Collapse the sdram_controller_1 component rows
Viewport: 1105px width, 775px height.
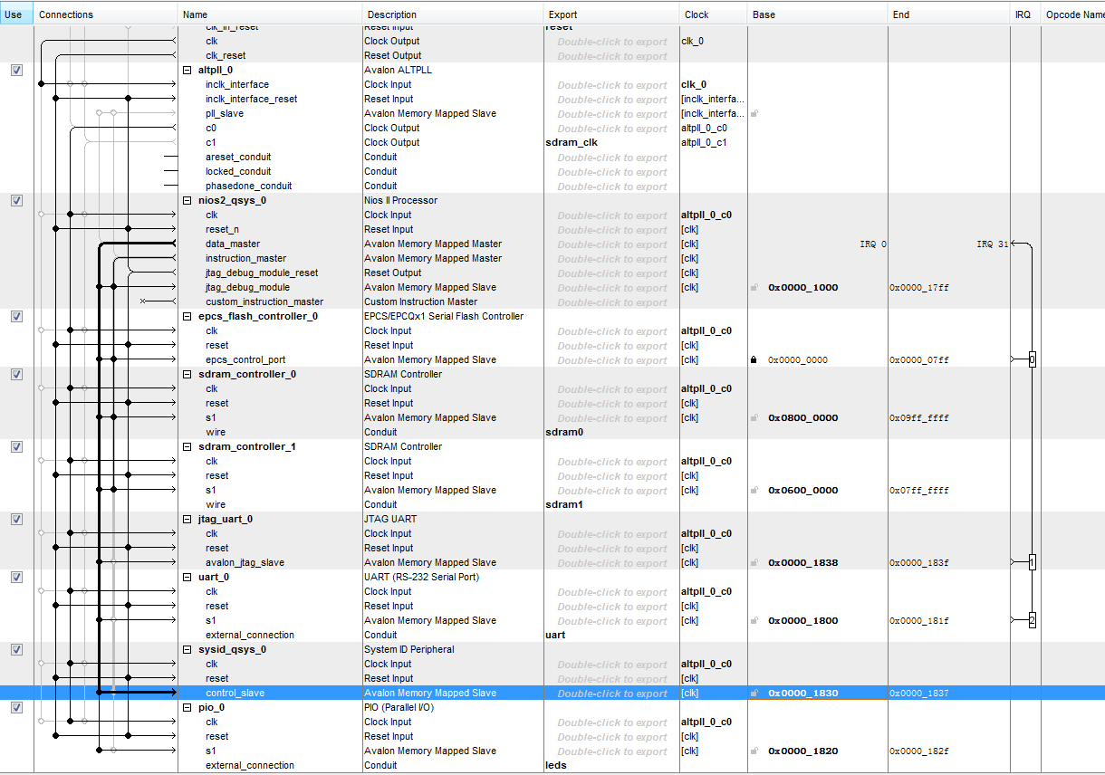[x=187, y=447]
